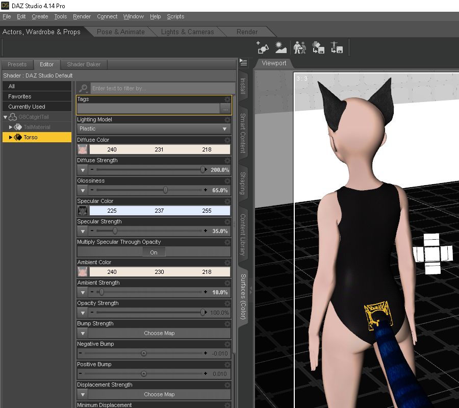Click the figure-with-save-disk toolbar icon
Screen dimensions: 459x408
(x=336, y=47)
